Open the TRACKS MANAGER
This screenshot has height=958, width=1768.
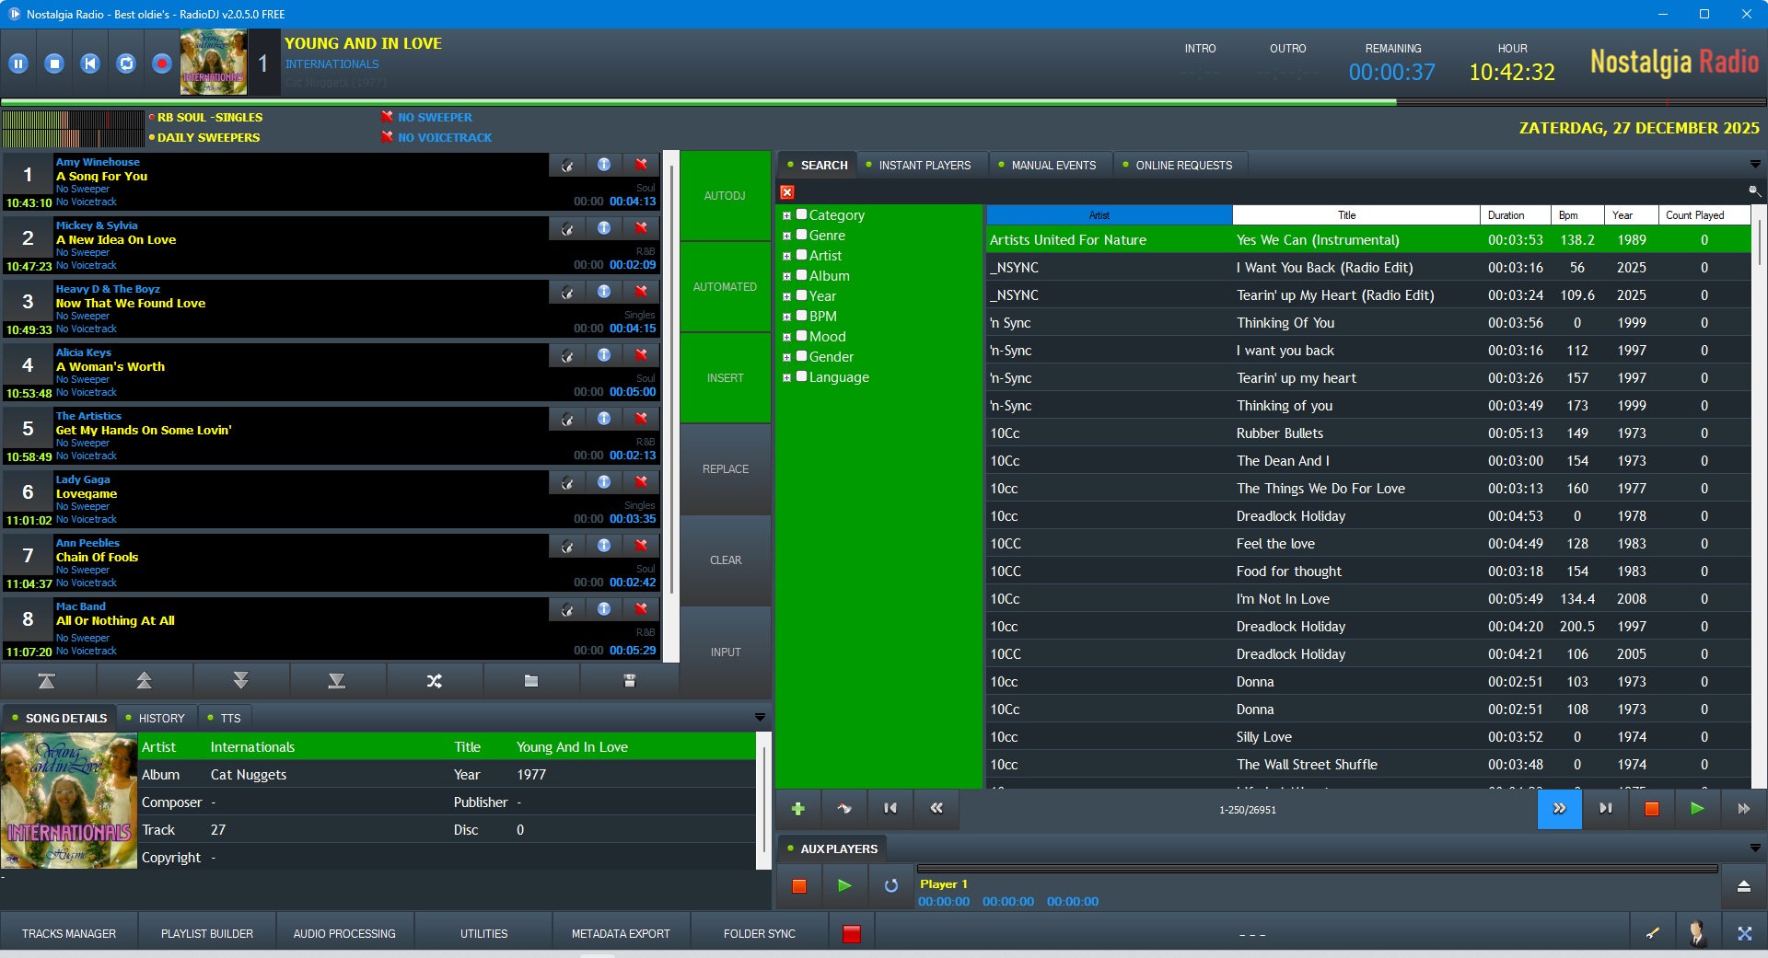click(69, 933)
